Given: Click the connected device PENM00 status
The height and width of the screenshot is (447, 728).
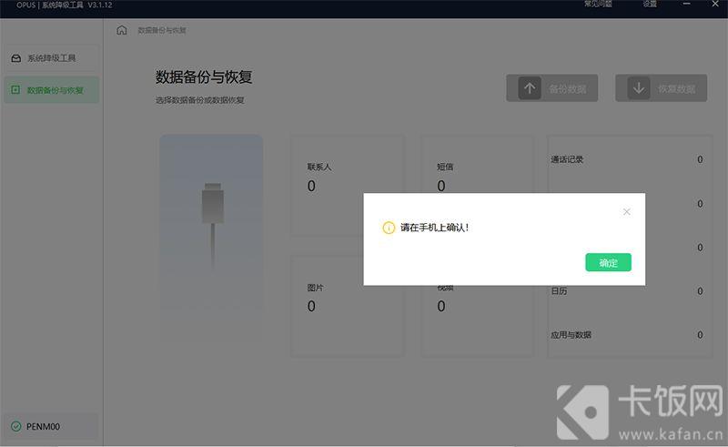Looking at the screenshot, I should 52,426.
